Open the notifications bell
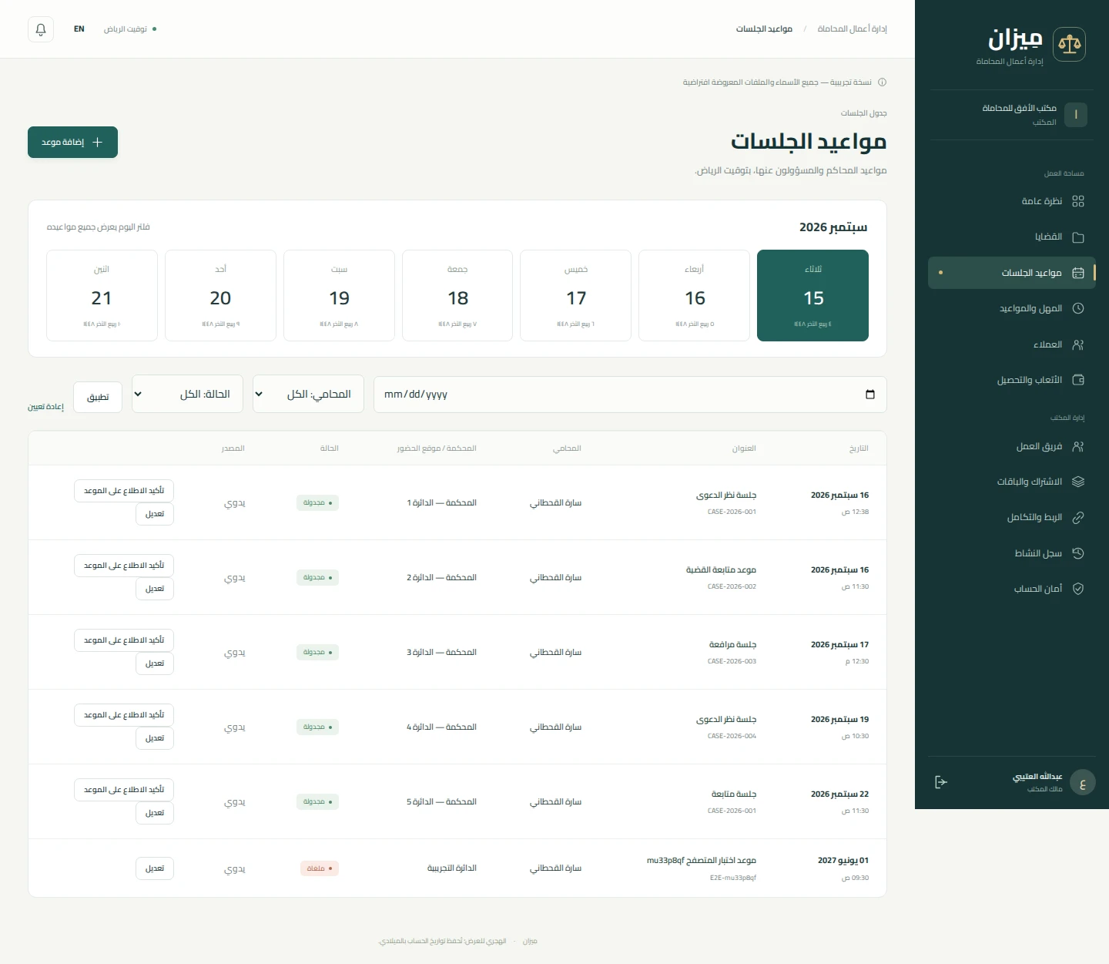The image size is (1109, 964). click(x=41, y=29)
